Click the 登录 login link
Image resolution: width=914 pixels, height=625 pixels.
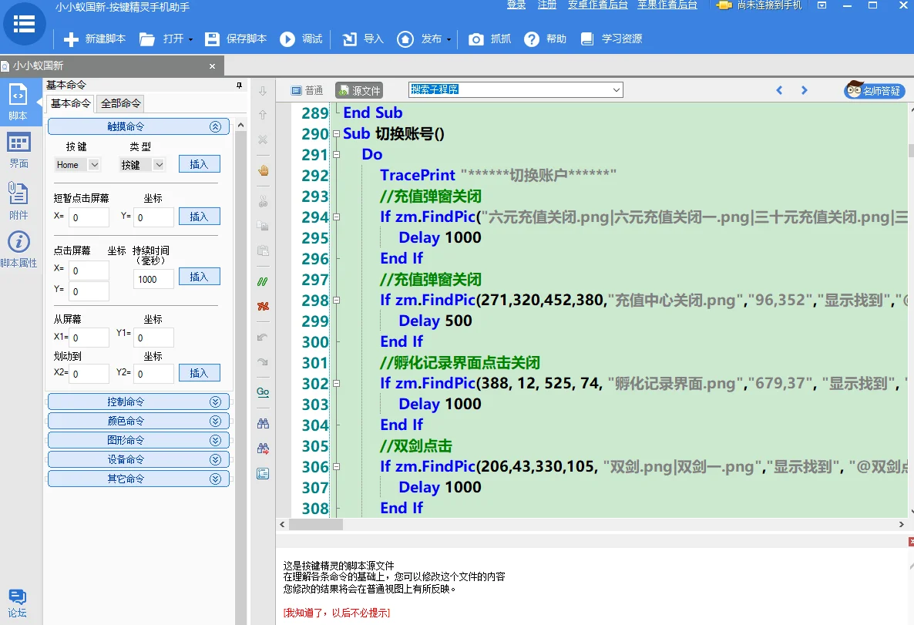pyautogui.click(x=516, y=5)
